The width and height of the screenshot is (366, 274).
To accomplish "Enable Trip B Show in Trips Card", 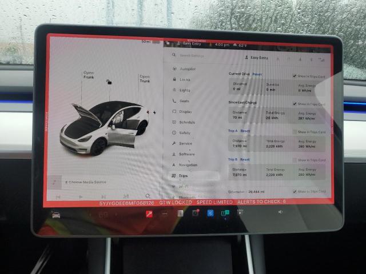I will [x=295, y=160].
